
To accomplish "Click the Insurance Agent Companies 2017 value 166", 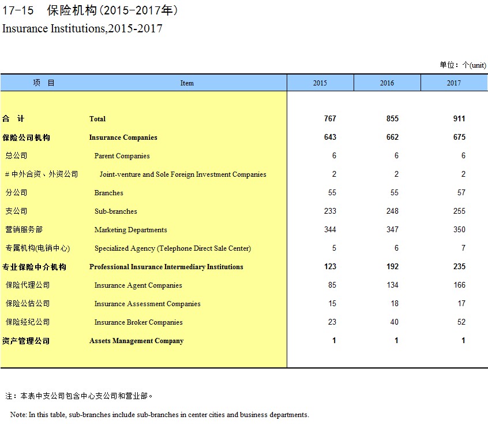I will 459,285.
